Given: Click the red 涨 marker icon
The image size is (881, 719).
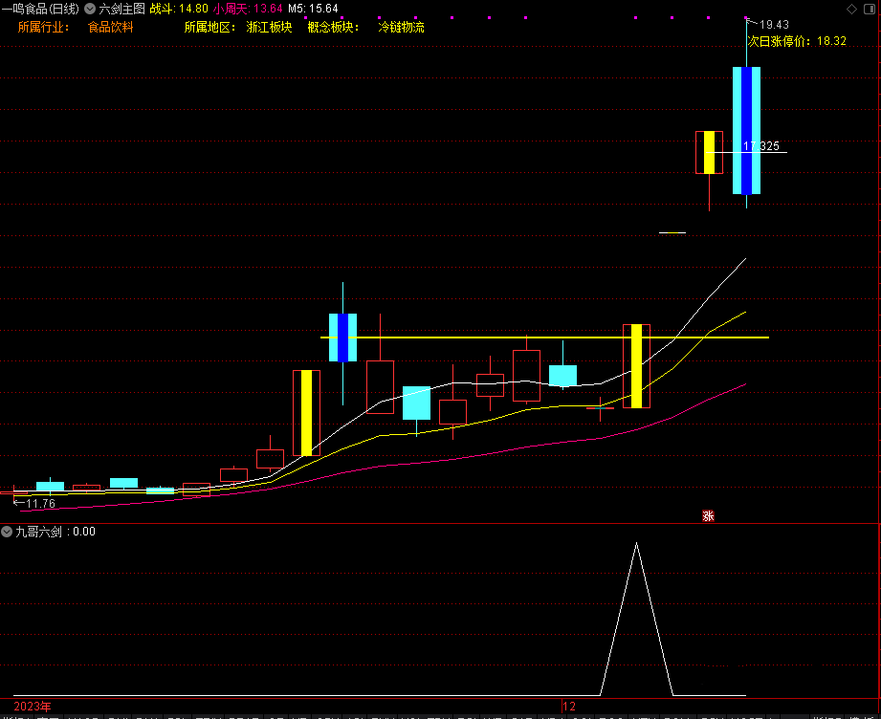Looking at the screenshot, I should [x=709, y=516].
